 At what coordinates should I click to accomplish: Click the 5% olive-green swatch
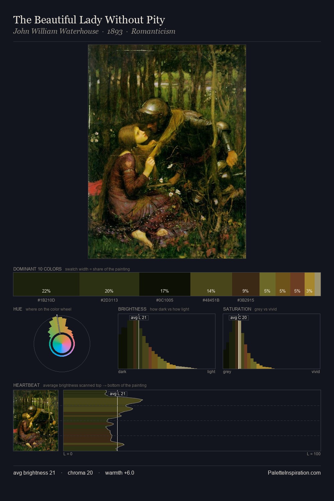(268, 284)
